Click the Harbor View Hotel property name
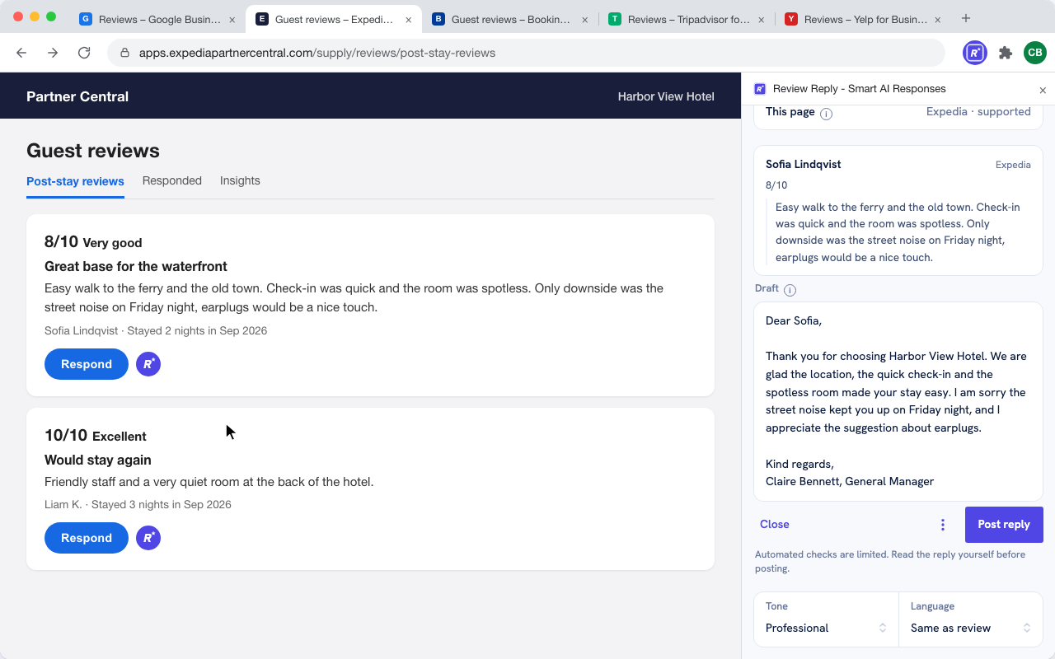Screen dimensions: 1055x659 [x=666, y=96]
